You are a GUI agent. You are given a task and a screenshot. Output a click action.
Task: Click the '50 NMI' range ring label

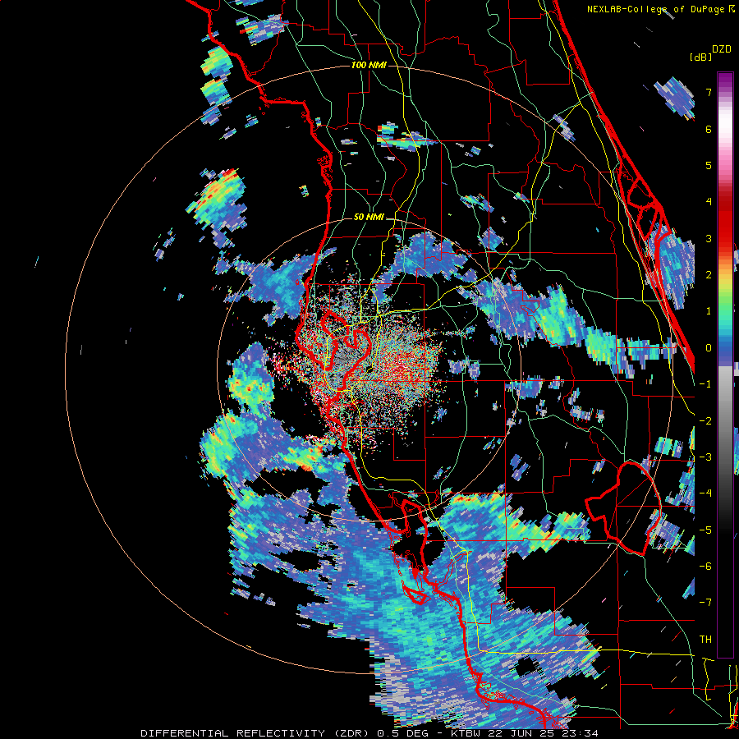369,218
